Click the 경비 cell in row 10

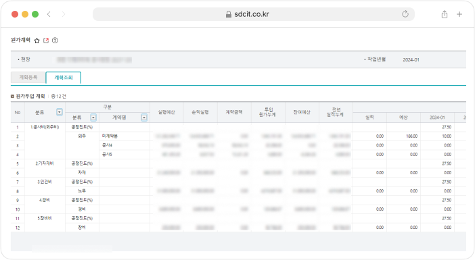[82, 209]
